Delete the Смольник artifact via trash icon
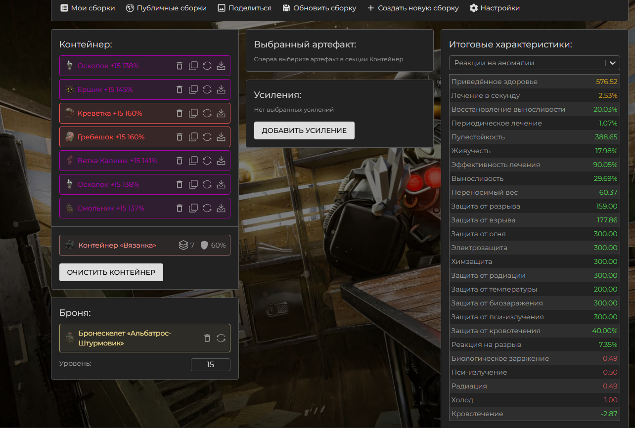Screen dimensions: 635x428 tap(180, 208)
